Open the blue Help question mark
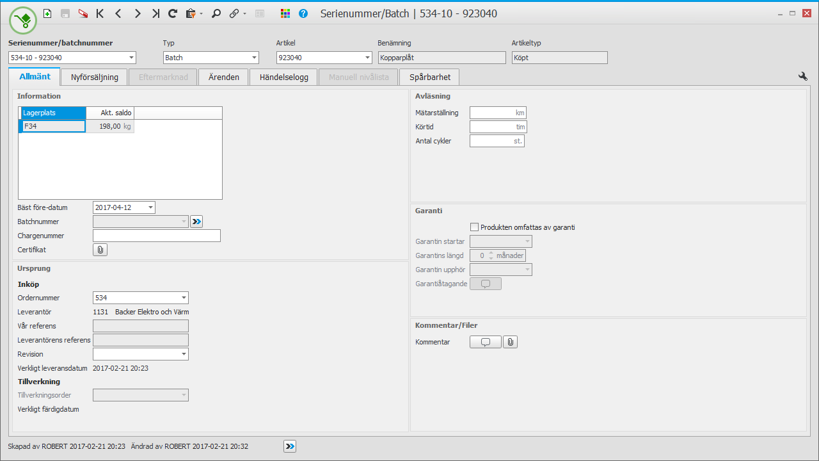819x461 pixels. tap(303, 13)
